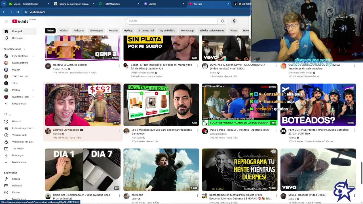Go back with browser back arrow

tap(4, 12)
